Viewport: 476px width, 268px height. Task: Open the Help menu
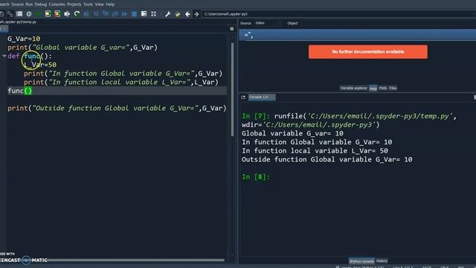pos(110,4)
